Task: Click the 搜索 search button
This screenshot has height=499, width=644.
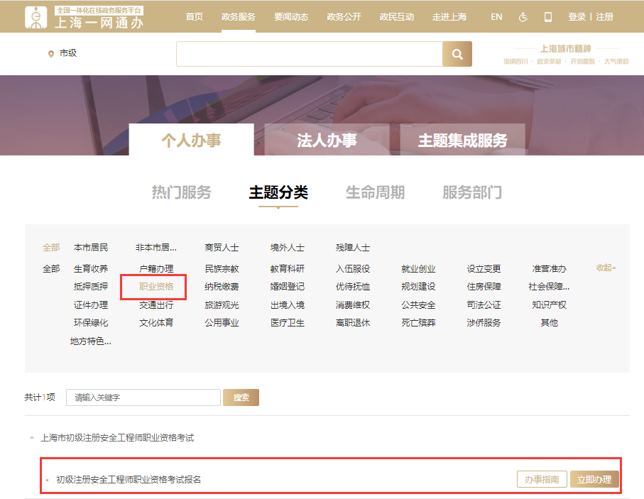Action: tap(241, 397)
